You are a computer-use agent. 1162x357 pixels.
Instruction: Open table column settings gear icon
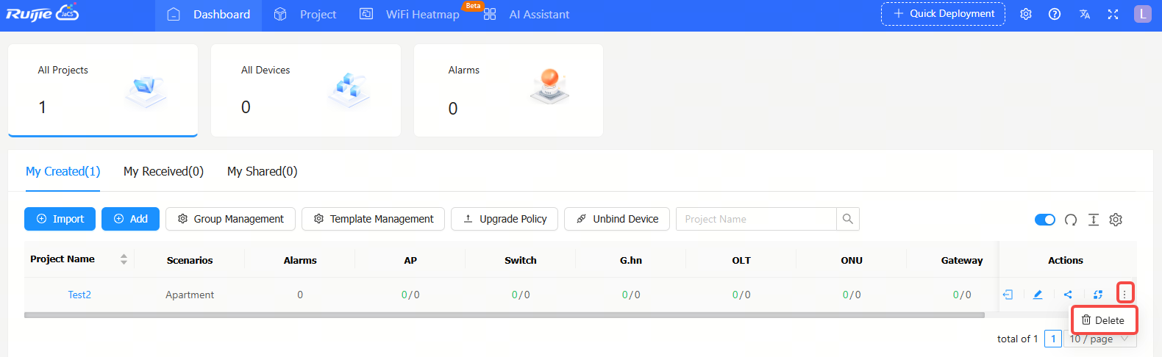(x=1116, y=220)
